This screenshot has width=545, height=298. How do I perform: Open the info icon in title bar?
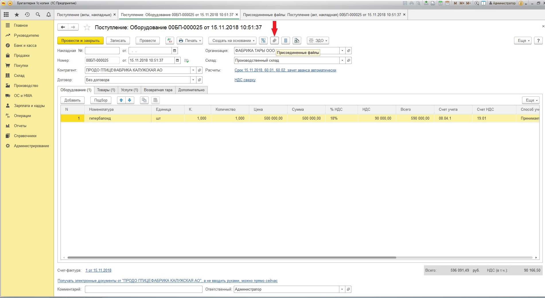pos(521,3)
